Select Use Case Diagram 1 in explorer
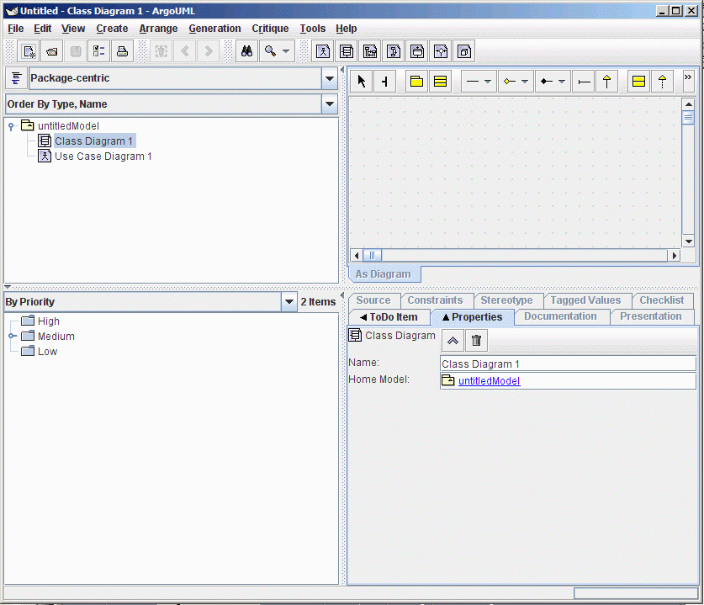704x605 pixels. 103,157
